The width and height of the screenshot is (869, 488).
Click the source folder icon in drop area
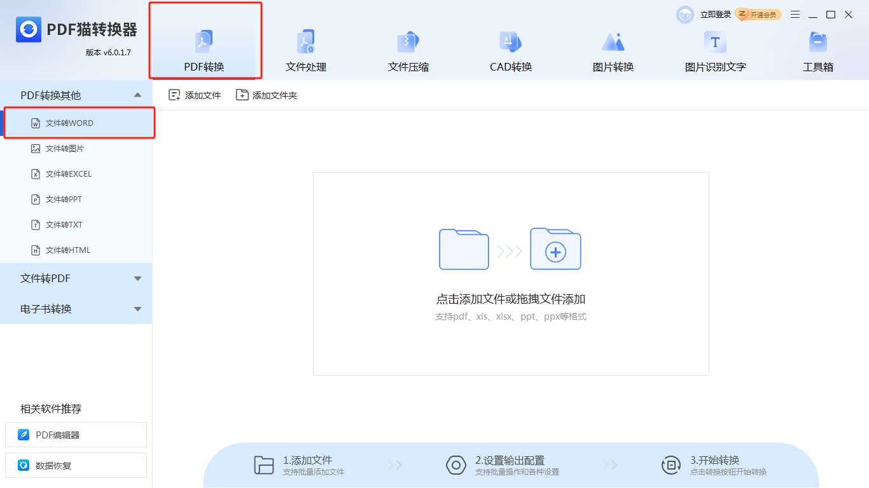click(464, 249)
